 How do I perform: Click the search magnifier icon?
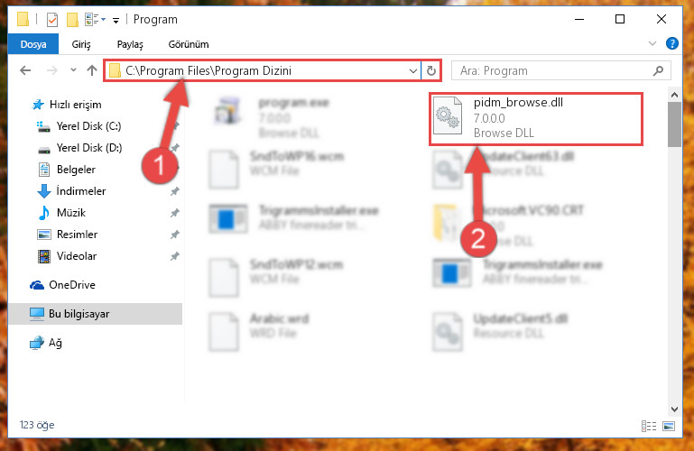click(x=658, y=70)
